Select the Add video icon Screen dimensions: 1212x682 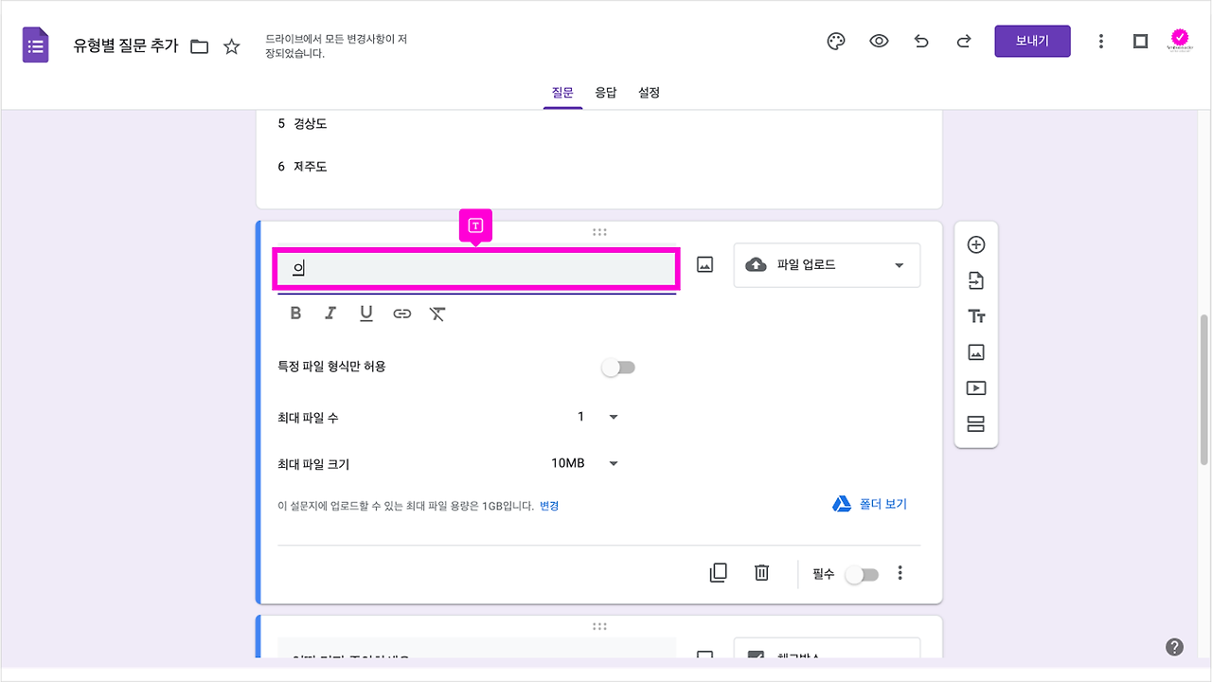(x=975, y=387)
